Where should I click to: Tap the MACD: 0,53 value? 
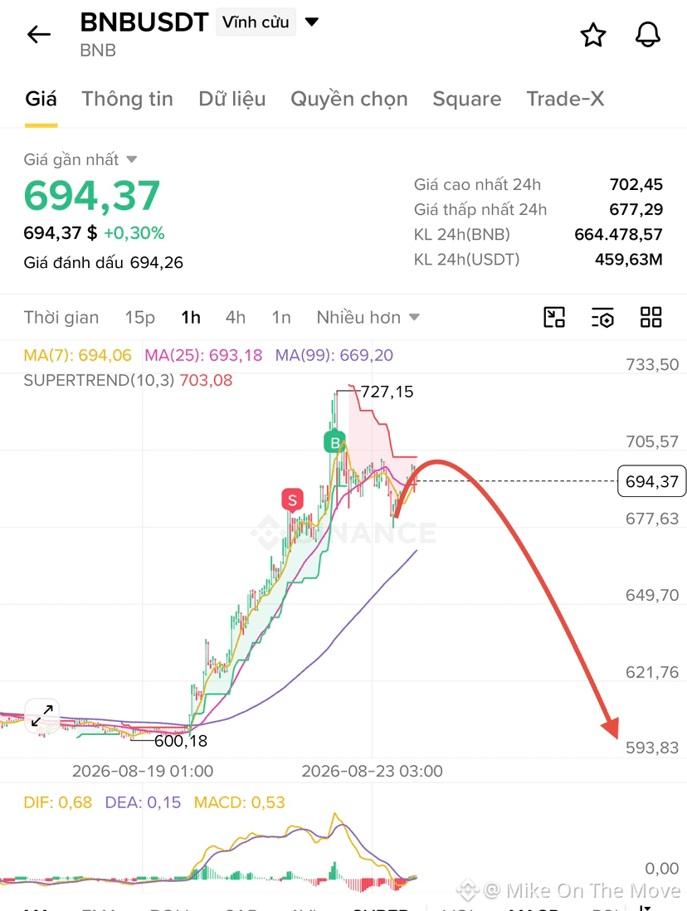(x=240, y=802)
